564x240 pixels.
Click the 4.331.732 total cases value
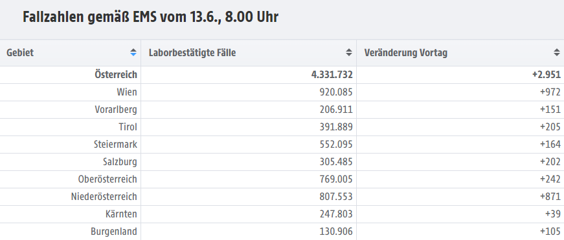[x=332, y=74]
